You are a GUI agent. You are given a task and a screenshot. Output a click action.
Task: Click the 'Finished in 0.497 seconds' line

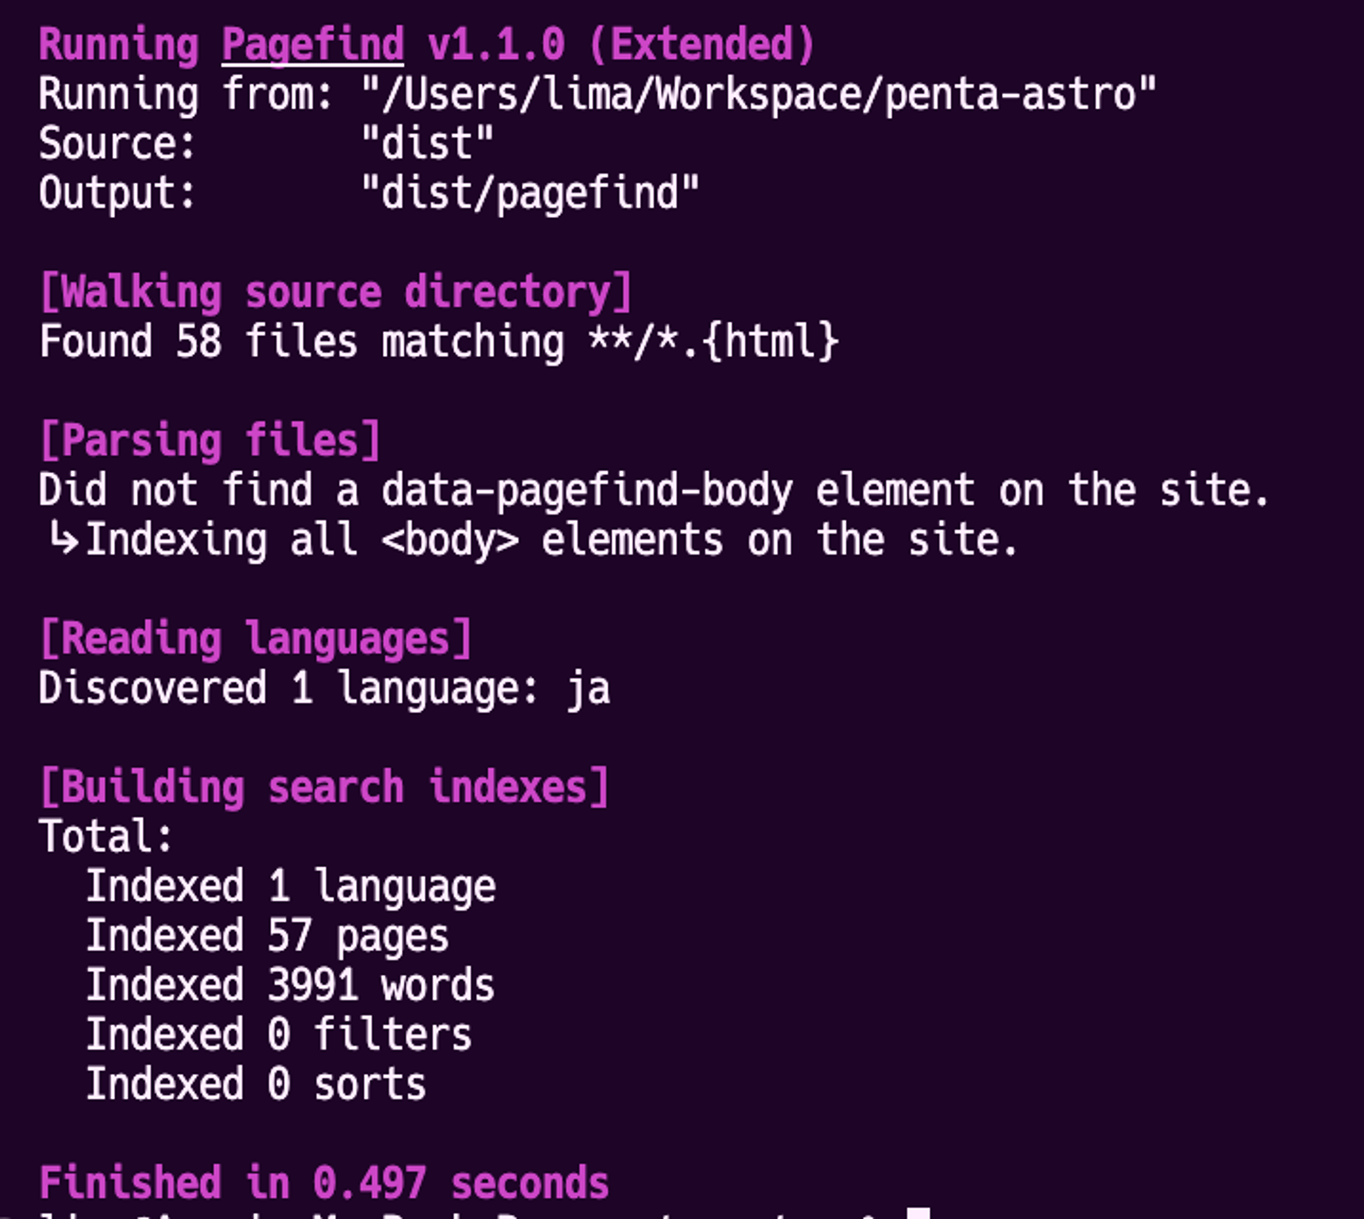324,1184
